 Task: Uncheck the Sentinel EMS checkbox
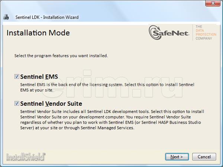[x=17, y=76]
